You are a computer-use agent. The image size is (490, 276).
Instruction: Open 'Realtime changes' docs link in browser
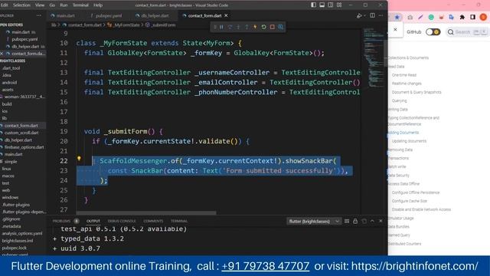407,84
